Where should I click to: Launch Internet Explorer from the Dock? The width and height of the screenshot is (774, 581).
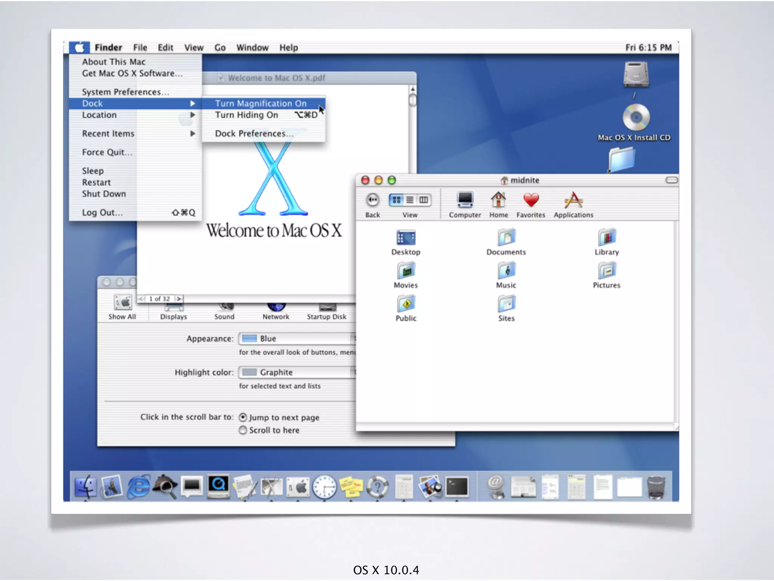tap(138, 486)
